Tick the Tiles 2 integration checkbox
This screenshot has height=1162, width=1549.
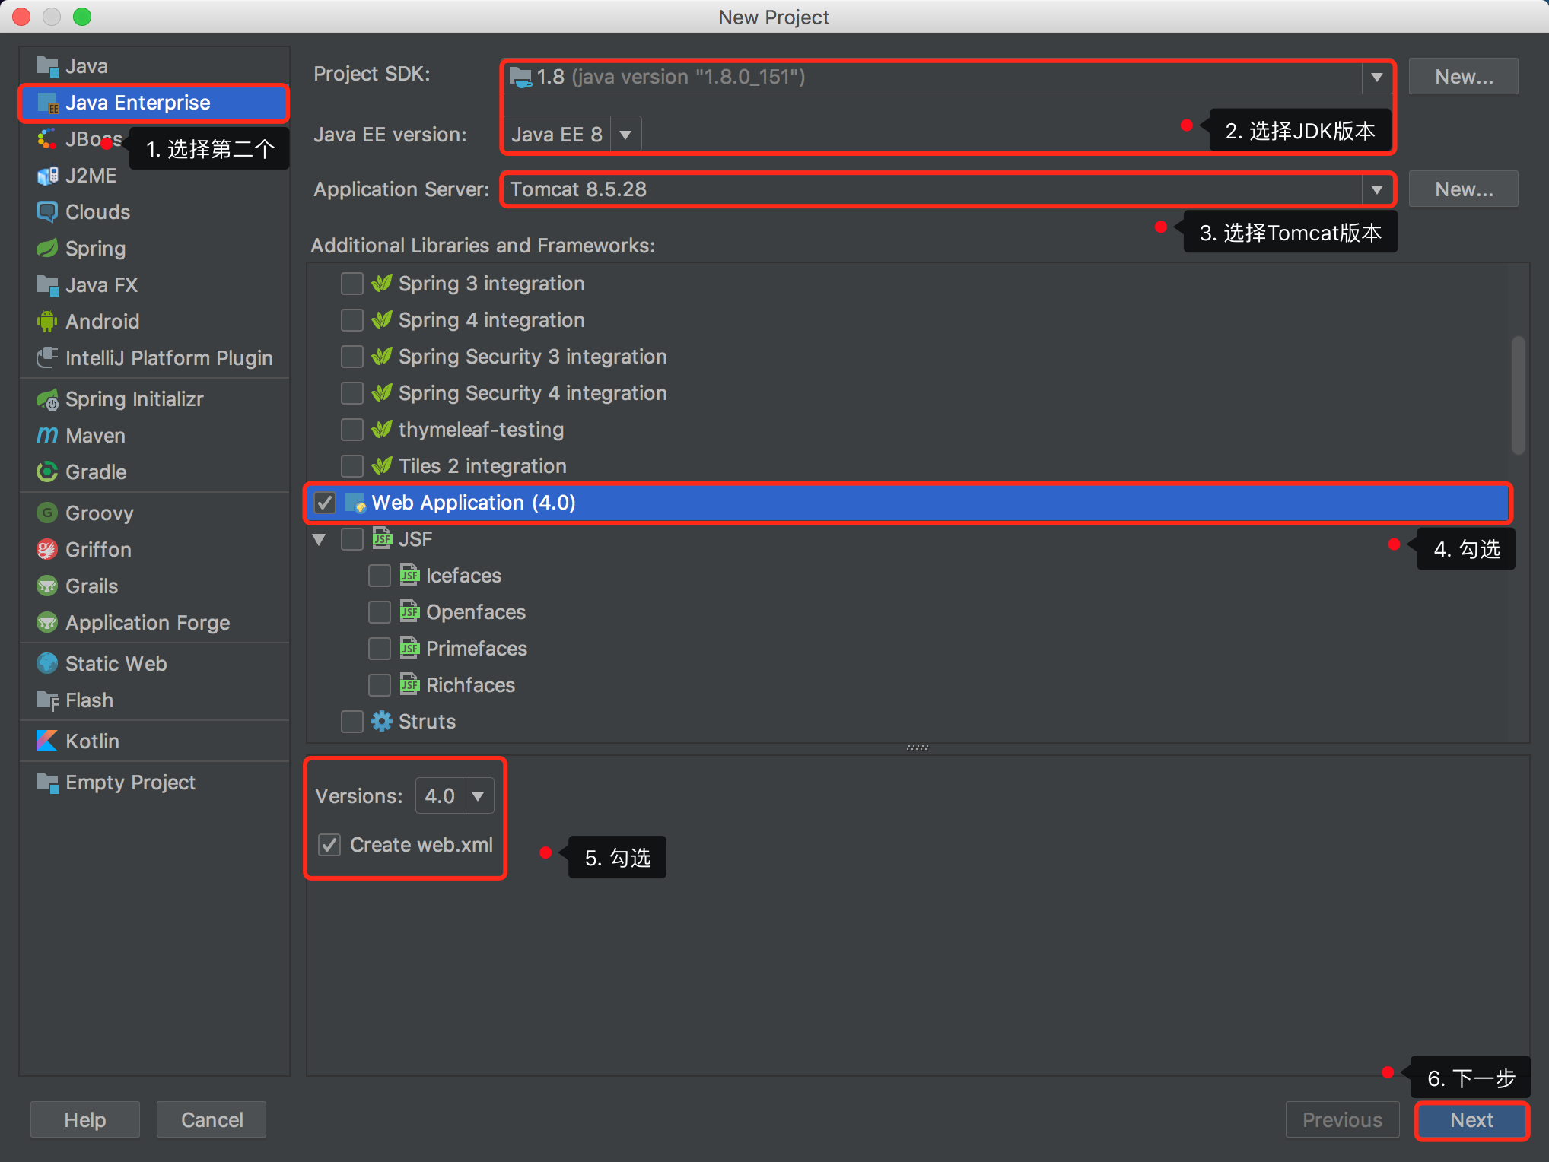352,466
